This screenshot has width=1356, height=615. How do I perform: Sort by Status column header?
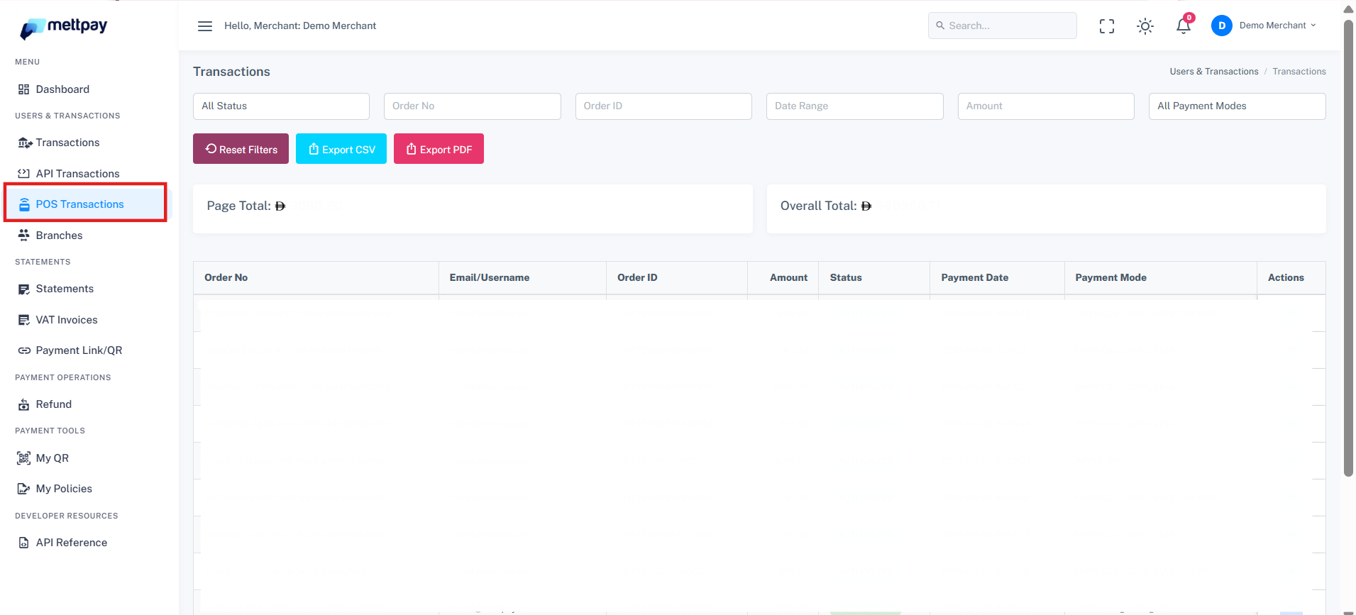coord(874,278)
